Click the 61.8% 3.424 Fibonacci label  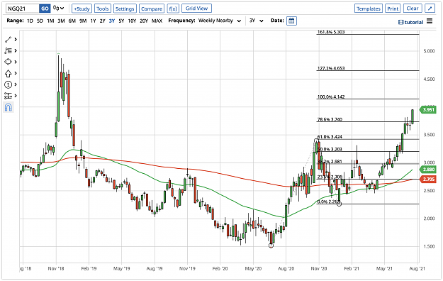click(330, 137)
